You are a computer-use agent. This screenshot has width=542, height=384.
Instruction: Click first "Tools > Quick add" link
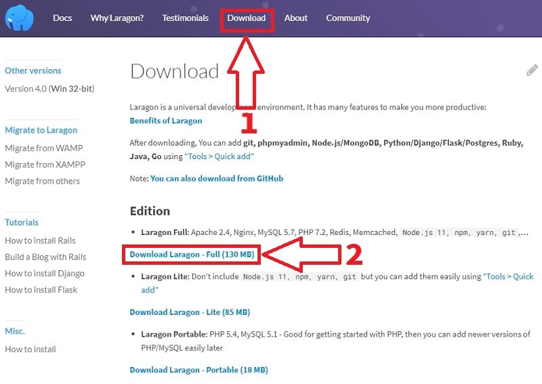point(219,156)
